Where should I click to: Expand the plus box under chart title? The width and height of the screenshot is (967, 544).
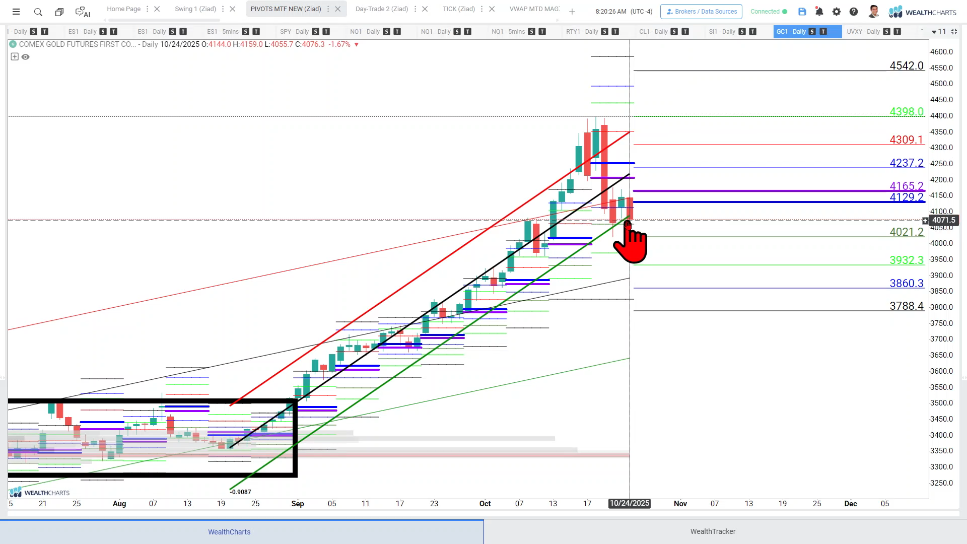coord(15,57)
